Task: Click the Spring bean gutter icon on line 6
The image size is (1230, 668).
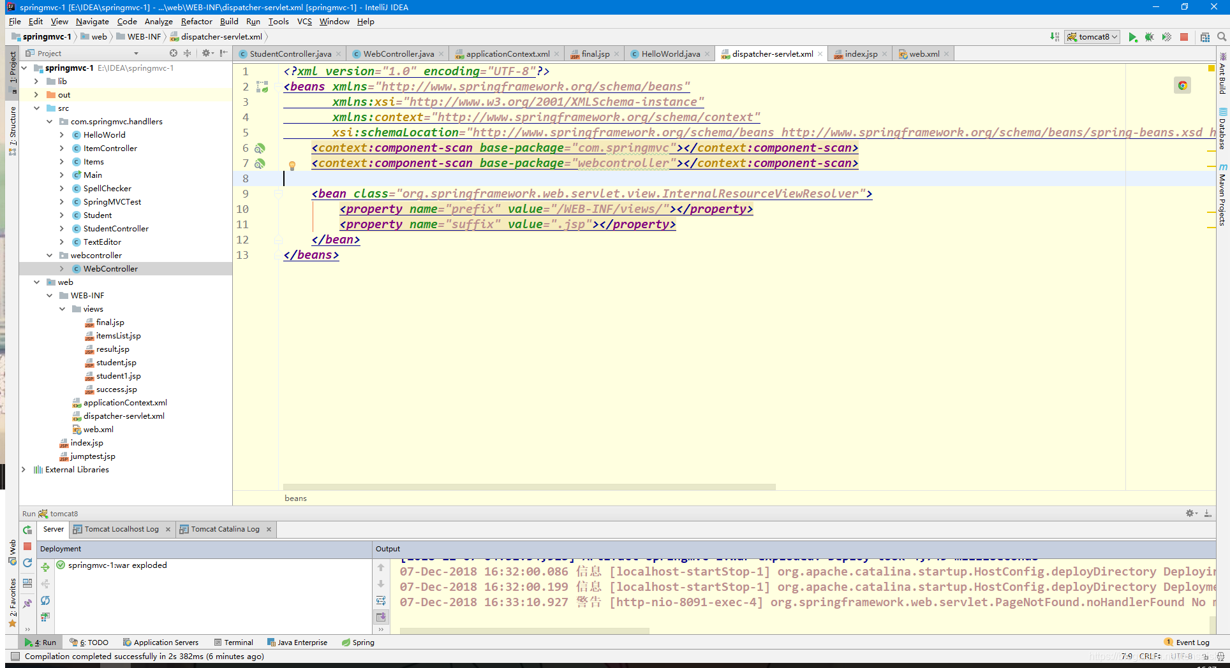Action: point(260,149)
